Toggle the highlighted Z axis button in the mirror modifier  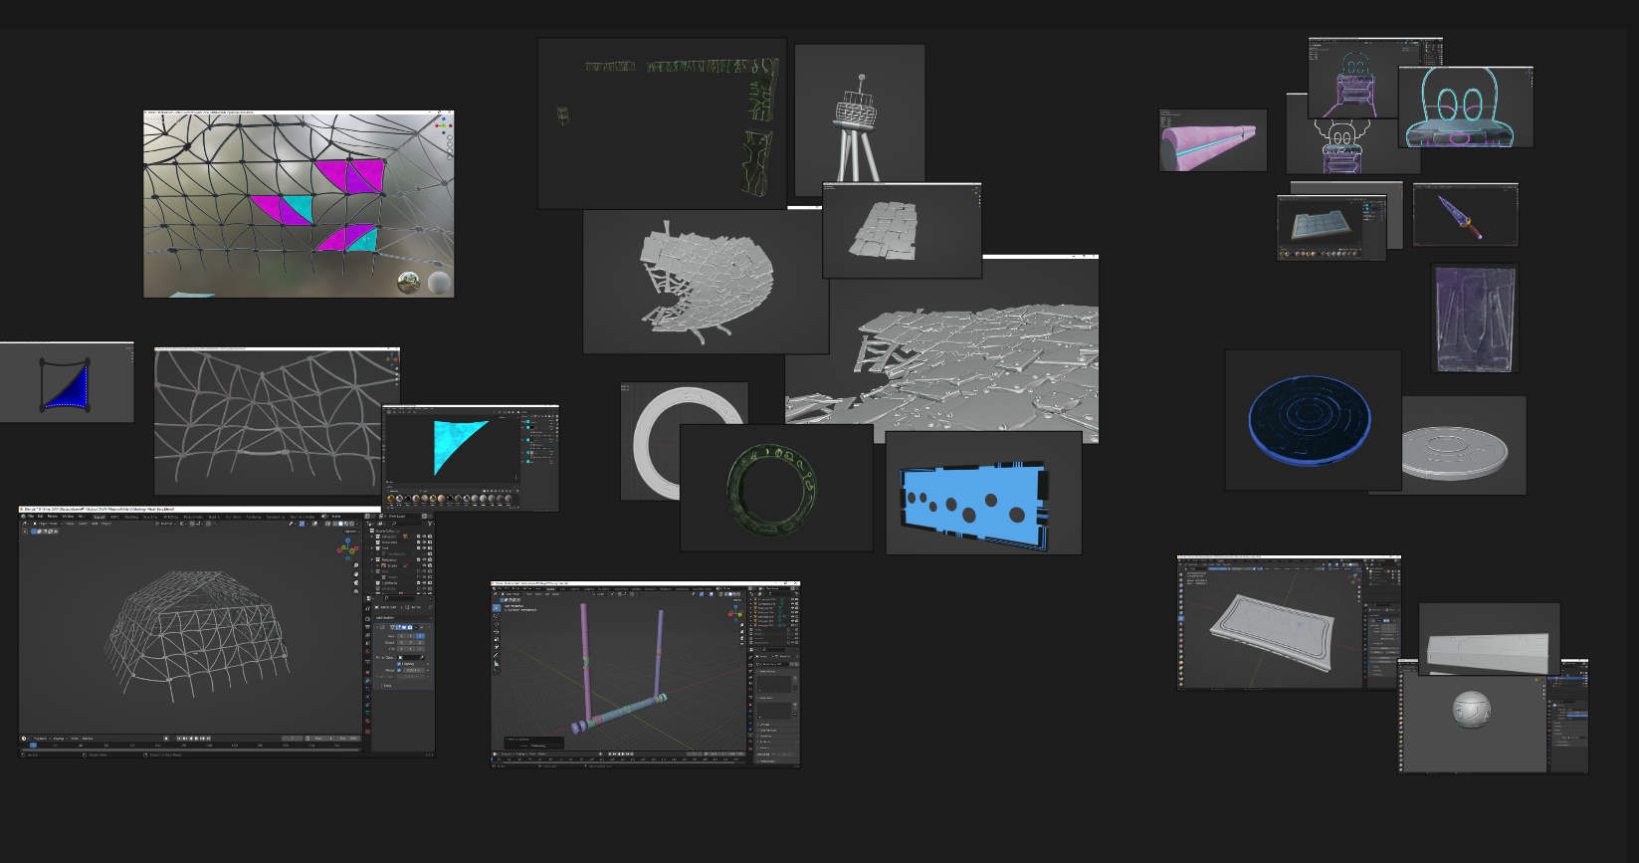pos(419,635)
